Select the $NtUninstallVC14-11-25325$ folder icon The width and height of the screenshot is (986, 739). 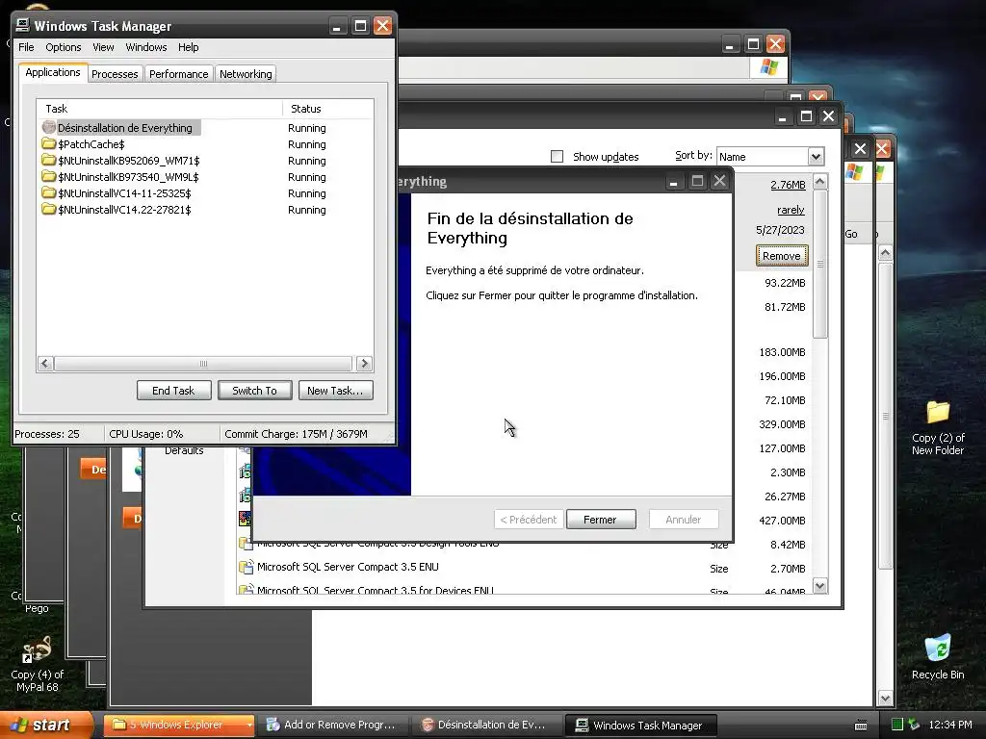point(48,192)
